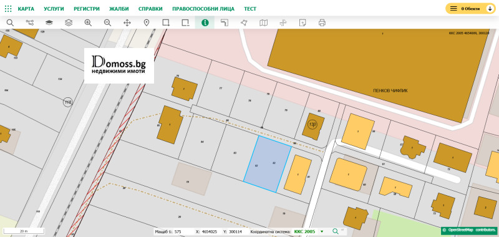Viewport: 499px width, 237px height.
Task: Open the search magnifier tool
Action: (10, 22)
